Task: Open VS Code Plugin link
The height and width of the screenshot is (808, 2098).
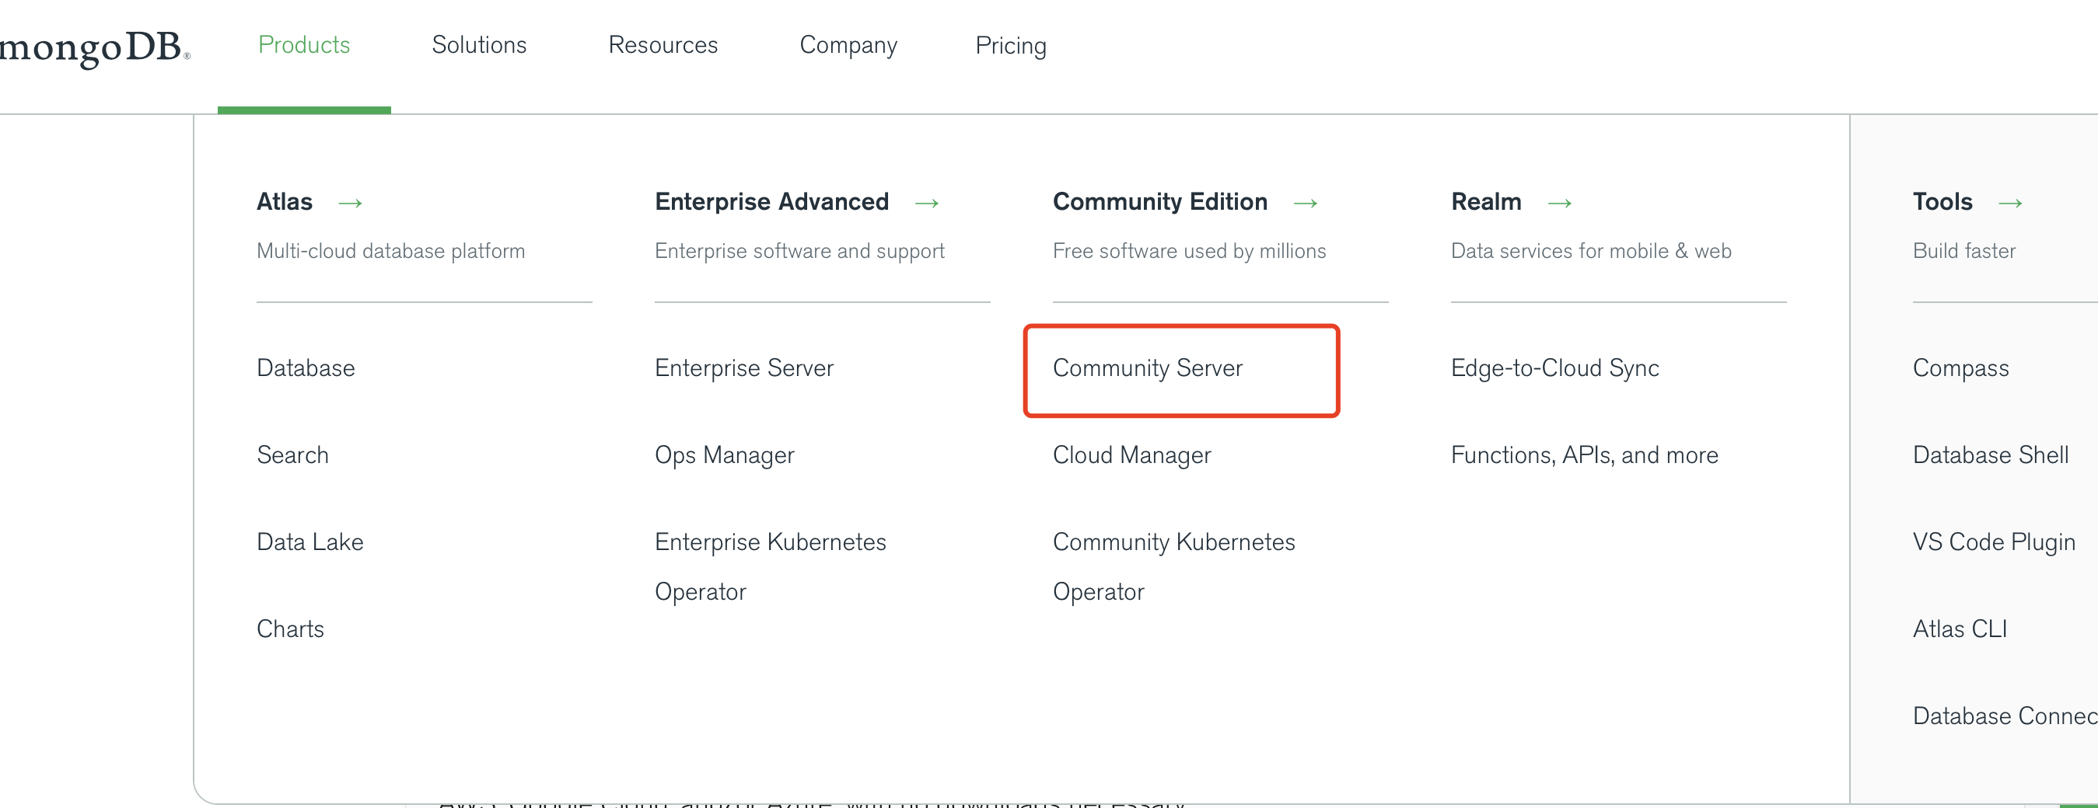Action: click(1993, 543)
